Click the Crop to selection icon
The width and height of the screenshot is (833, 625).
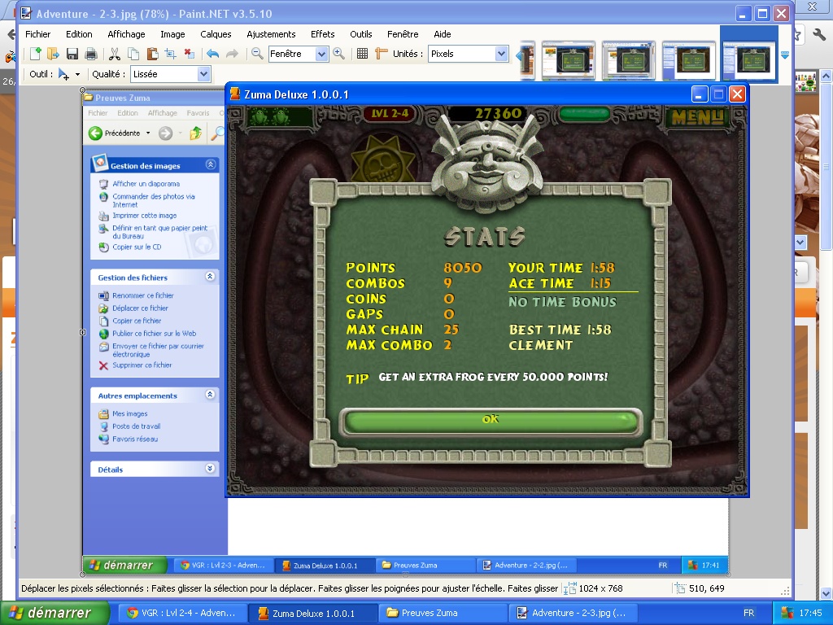click(x=170, y=54)
